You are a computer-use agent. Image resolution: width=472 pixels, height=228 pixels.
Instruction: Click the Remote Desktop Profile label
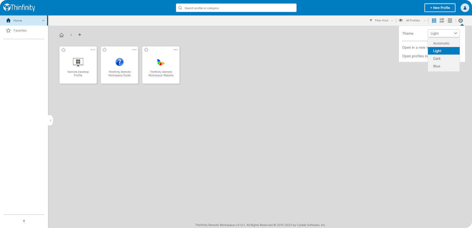(78, 74)
